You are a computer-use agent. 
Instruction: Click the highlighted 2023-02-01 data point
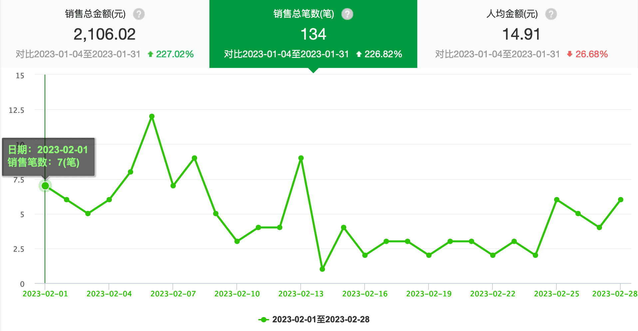tap(45, 186)
